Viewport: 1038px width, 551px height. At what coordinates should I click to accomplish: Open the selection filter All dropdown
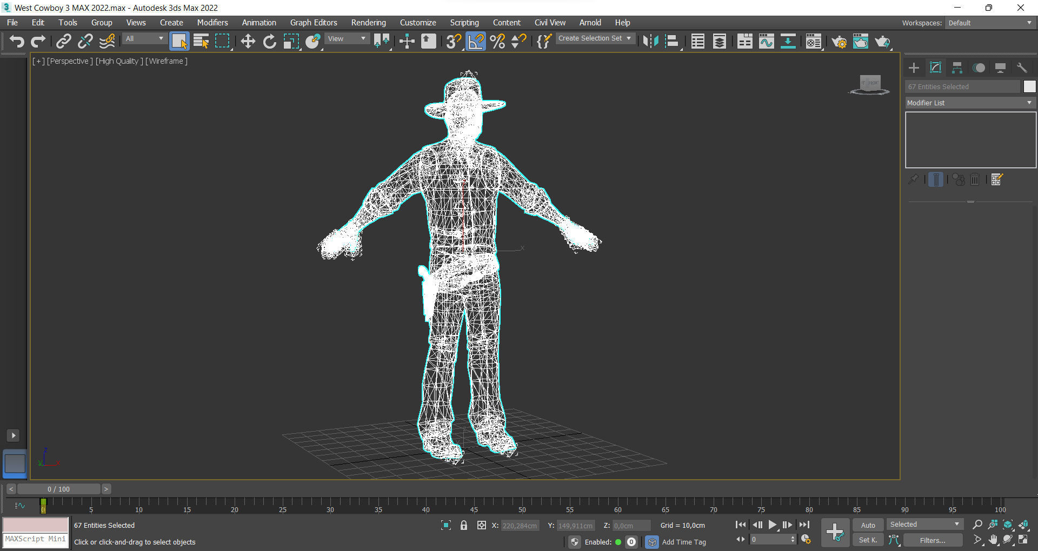(144, 38)
